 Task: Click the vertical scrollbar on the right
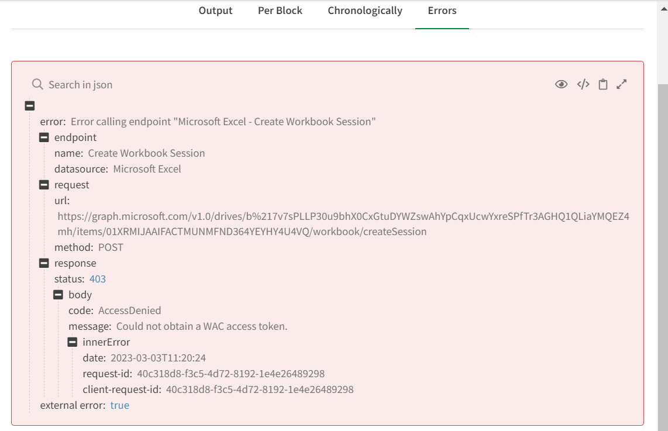point(662,234)
